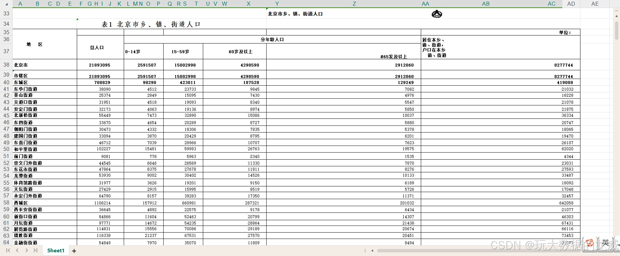
Task: Click the '东华门街道' row label
Action: (x=25, y=89)
